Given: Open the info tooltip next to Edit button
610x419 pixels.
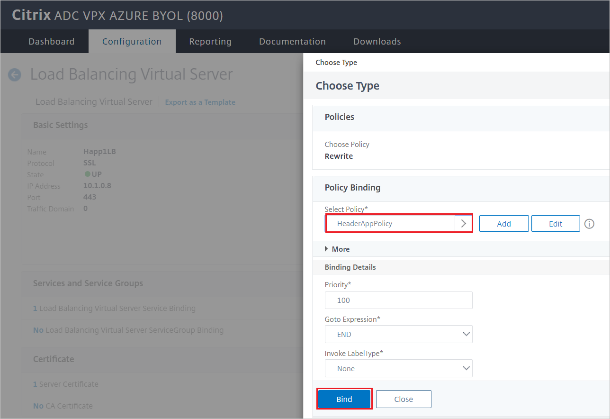Looking at the screenshot, I should [x=589, y=223].
